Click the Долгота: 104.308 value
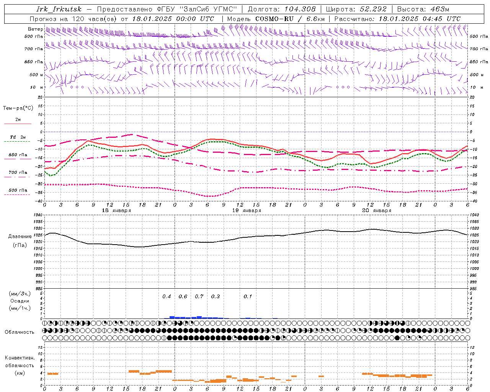Screen dimensions: 490x392 282,9
